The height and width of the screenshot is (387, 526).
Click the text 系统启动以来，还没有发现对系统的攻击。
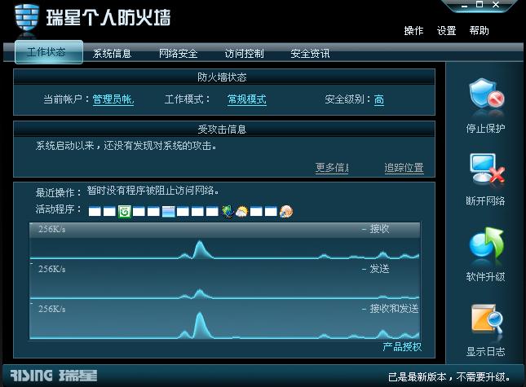point(126,146)
